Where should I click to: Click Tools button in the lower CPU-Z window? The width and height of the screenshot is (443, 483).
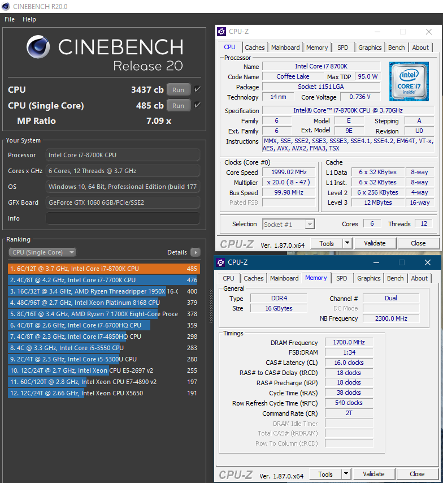point(325,474)
